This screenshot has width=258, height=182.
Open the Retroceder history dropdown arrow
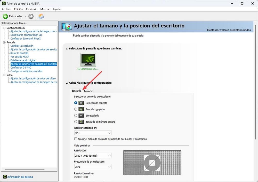(26, 16)
